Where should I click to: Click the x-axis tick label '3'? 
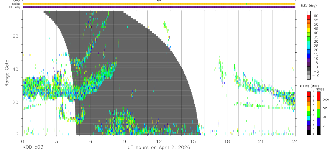[57, 141]
